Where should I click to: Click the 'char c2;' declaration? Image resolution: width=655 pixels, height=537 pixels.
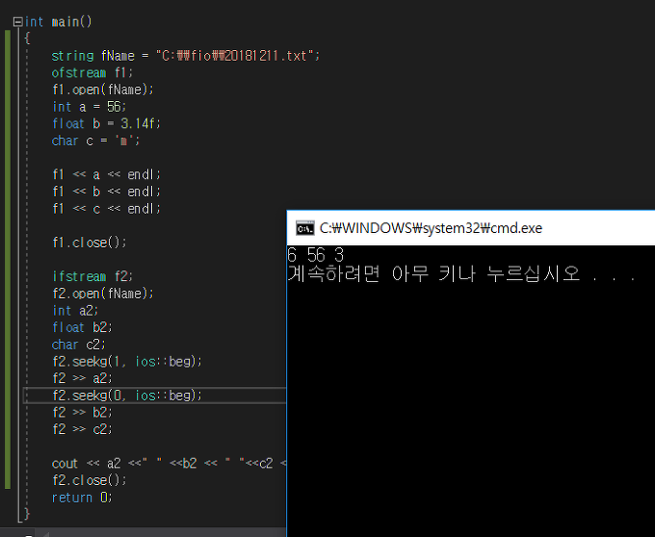(79, 345)
